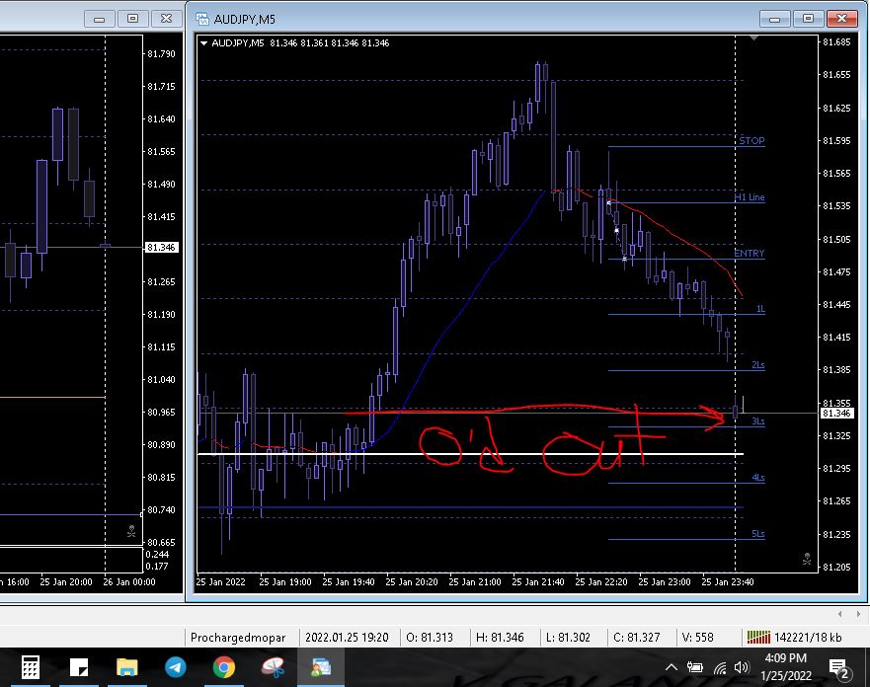Screen dimensions: 870x687
Task: Click the skull icon in AUDJPY chart
Action: pyautogui.click(x=807, y=559)
